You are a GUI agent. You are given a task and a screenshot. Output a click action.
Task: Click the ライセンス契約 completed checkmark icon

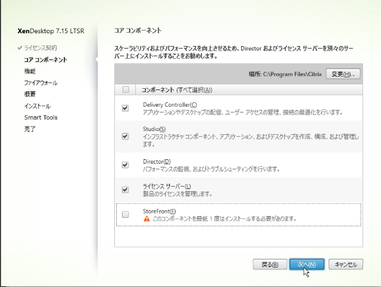click(20, 48)
